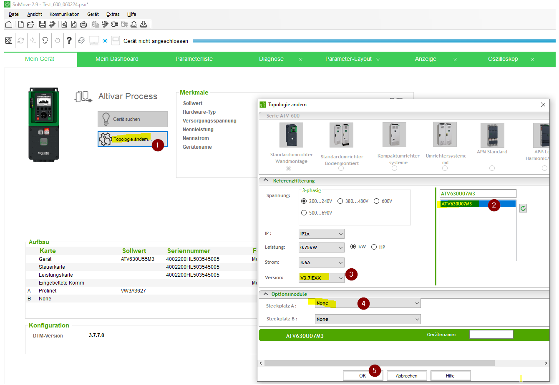The width and height of the screenshot is (559, 385).
Task: Click the printer icon in the toolbar
Action: 83,25
